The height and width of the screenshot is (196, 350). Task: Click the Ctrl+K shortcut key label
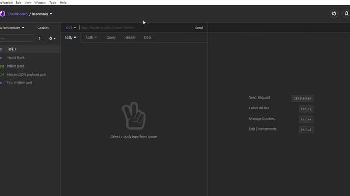point(306,120)
